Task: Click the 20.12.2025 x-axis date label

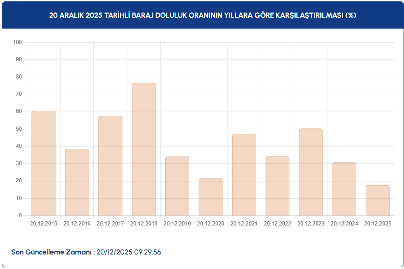Action: click(x=378, y=224)
